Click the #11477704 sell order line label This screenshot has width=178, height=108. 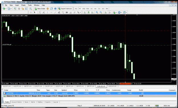tap(7, 45)
